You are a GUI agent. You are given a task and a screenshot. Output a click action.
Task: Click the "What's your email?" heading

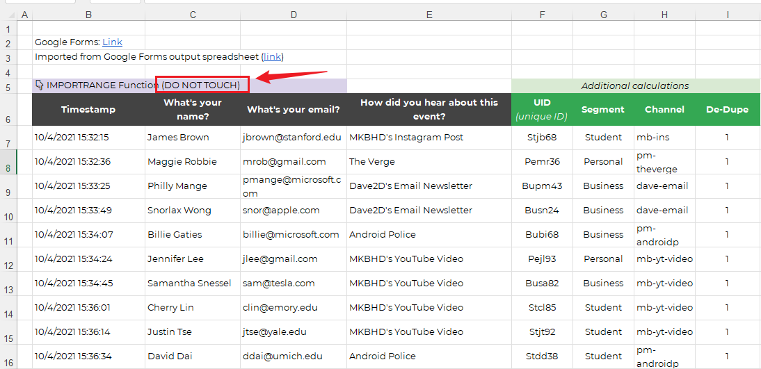(x=294, y=110)
